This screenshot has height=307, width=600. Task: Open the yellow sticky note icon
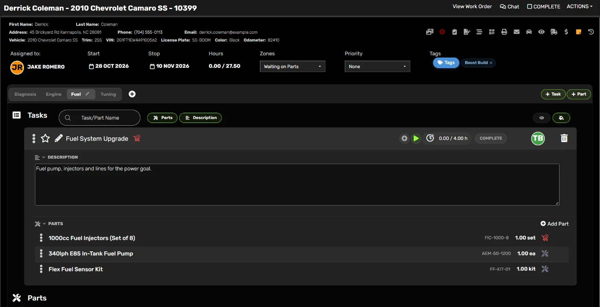[578, 32]
